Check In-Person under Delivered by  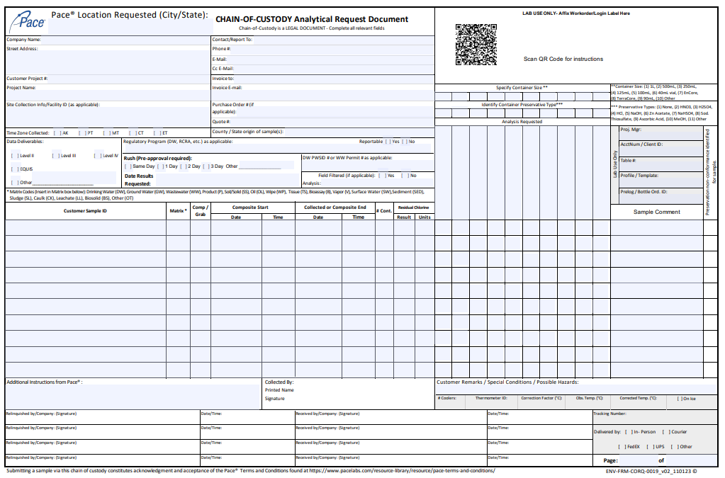pyautogui.click(x=627, y=433)
